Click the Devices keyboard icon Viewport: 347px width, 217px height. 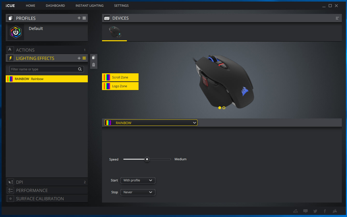pos(107,18)
